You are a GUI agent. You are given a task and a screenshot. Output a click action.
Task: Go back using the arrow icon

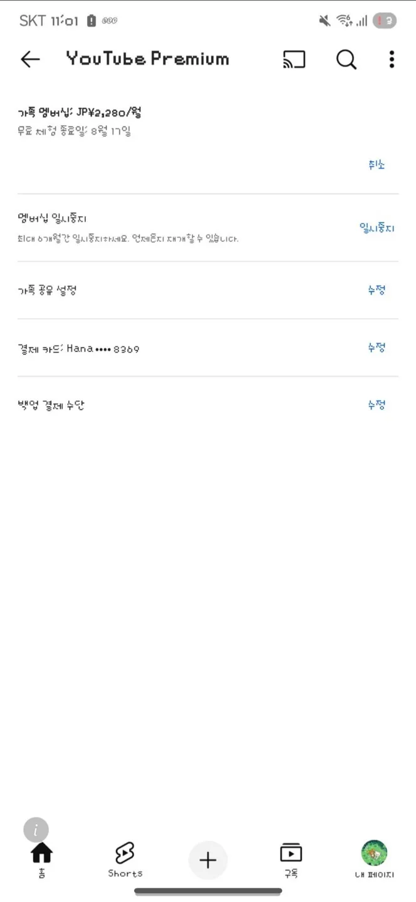click(30, 59)
